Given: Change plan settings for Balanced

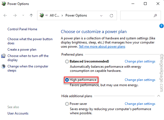Looking at the screenshot, I should 140,61.
